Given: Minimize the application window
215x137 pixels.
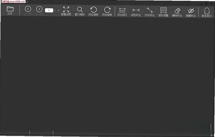Looking at the screenshot, I should click(x=201, y=4).
